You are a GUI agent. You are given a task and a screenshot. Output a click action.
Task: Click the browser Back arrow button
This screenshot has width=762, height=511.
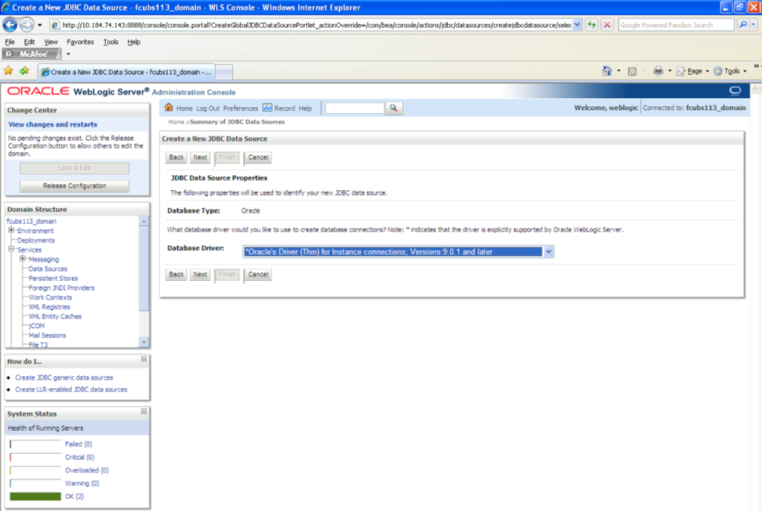(x=10, y=24)
